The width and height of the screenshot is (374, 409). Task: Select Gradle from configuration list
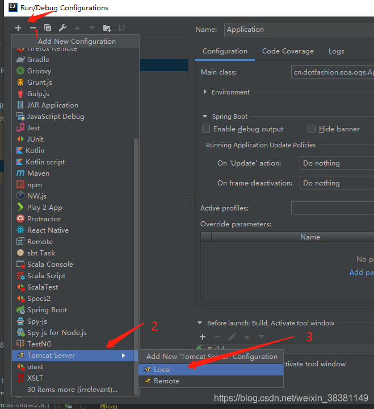click(75, 60)
